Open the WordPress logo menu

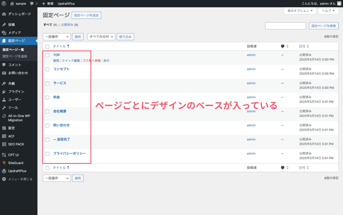click(x=4, y=3)
